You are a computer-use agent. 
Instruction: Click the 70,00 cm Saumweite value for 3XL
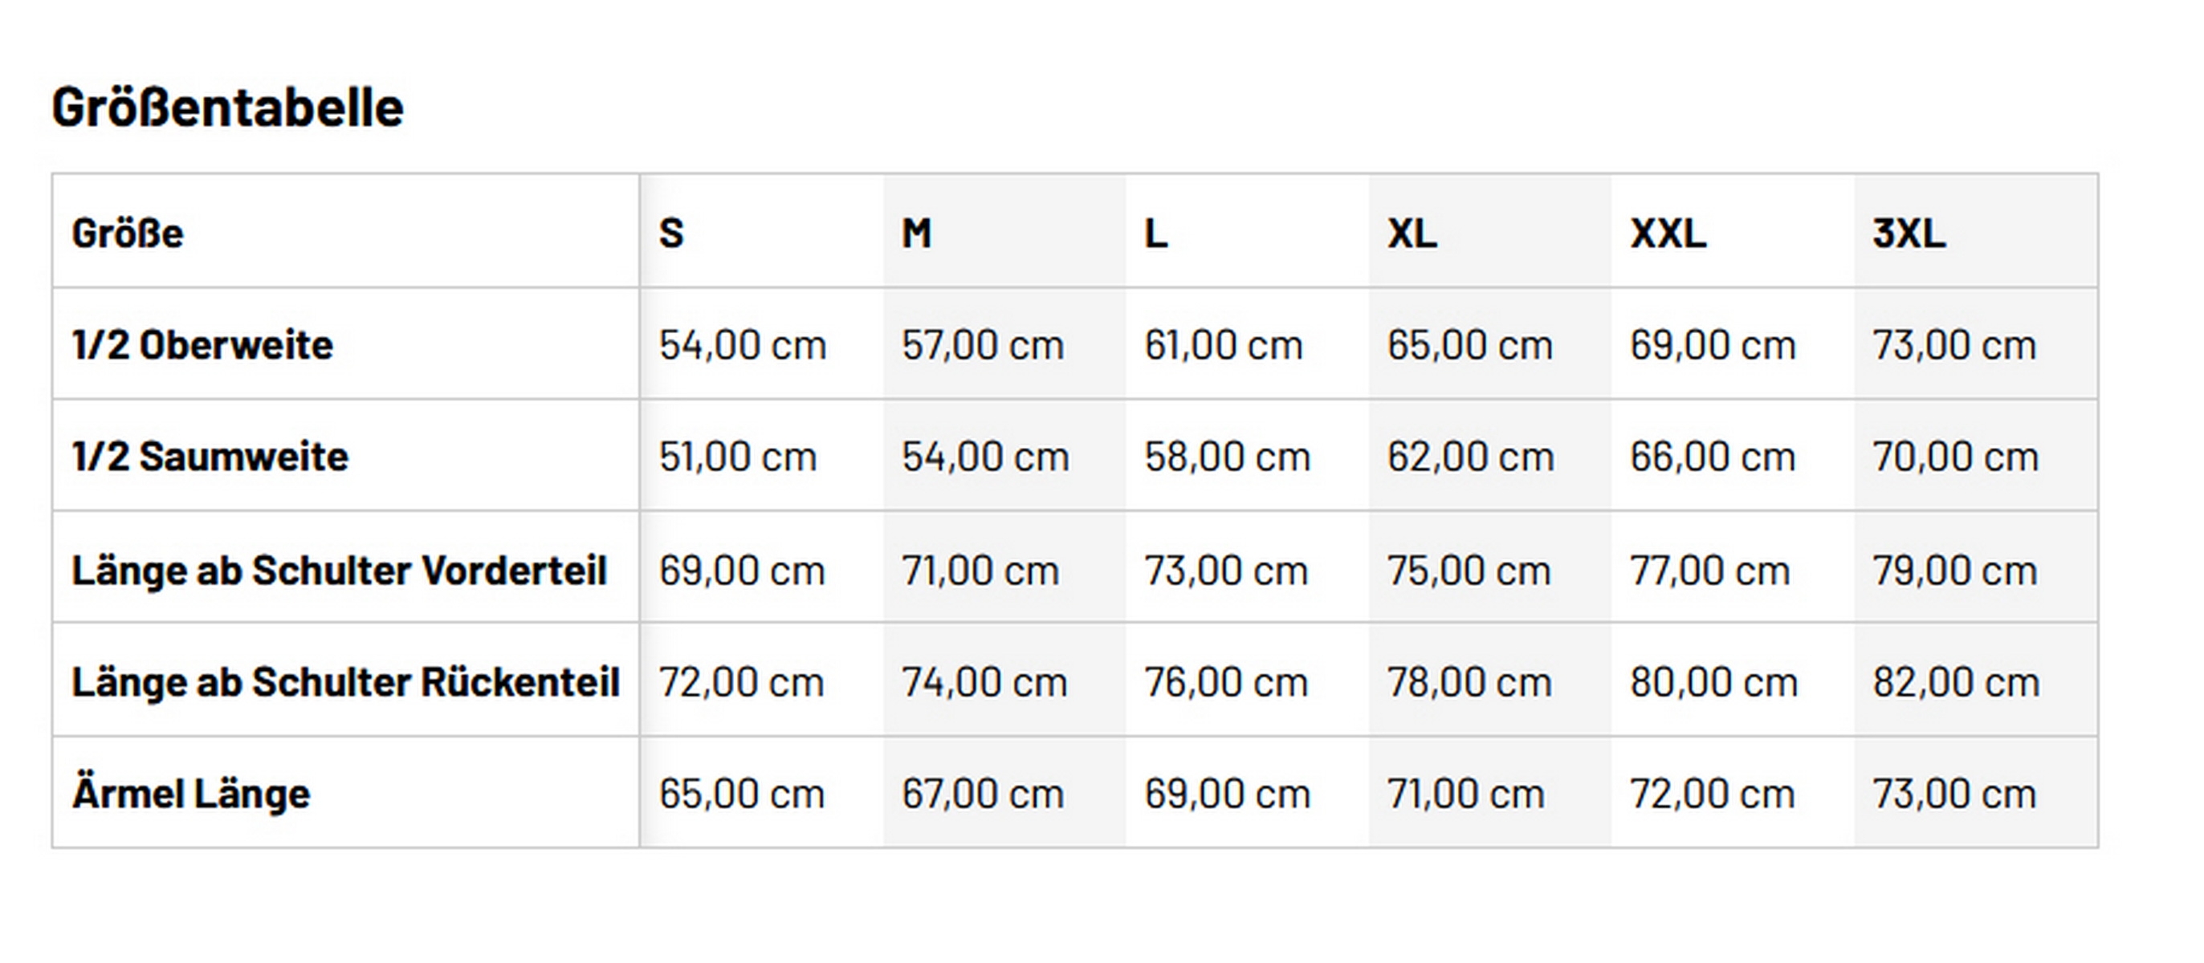coord(1956,457)
